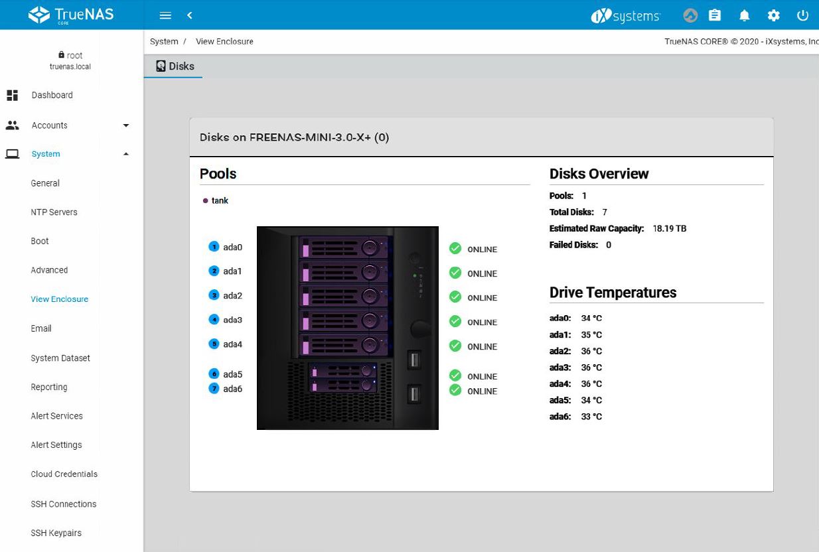This screenshot has width=819, height=552.
Task: Click the power icon
Action: [802, 15]
